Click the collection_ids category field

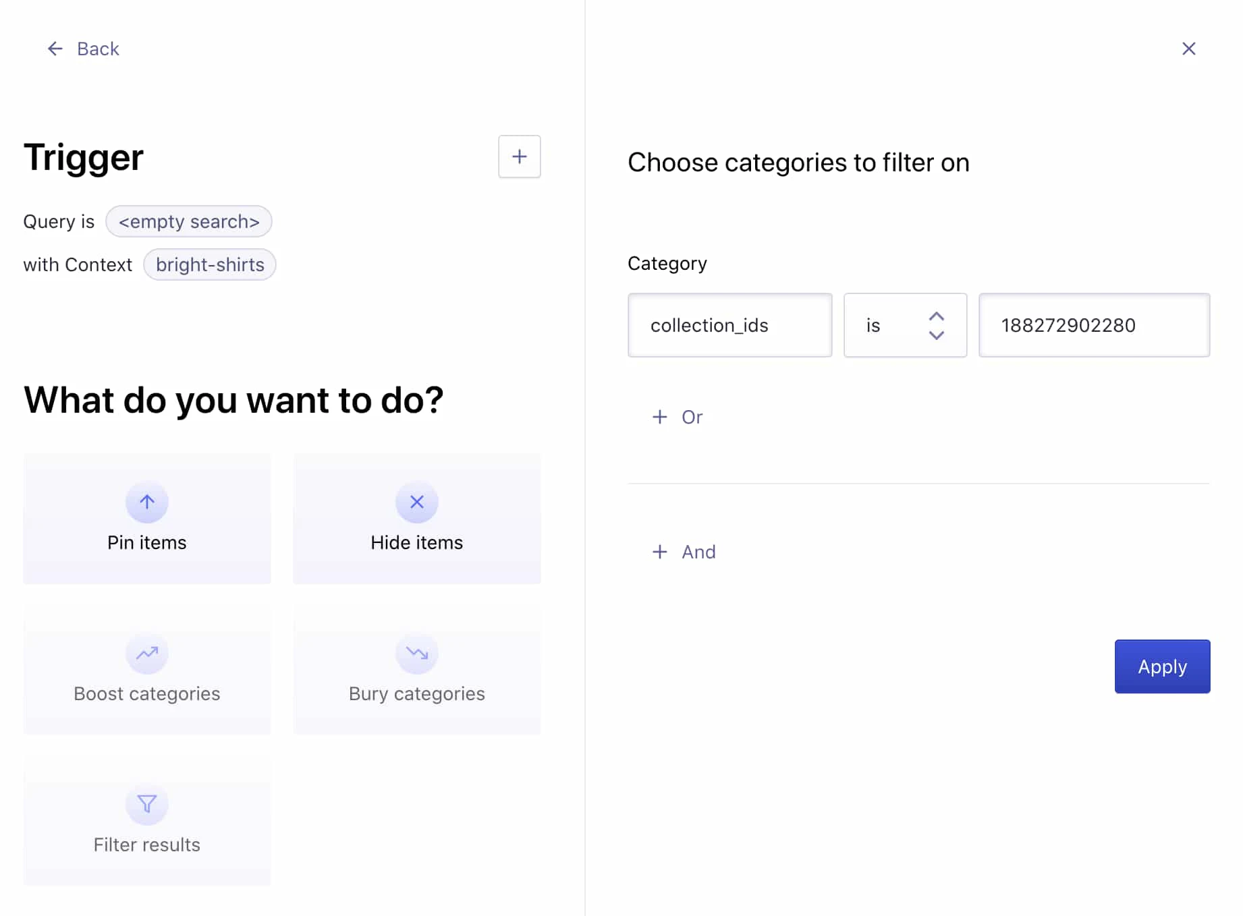pyautogui.click(x=729, y=325)
